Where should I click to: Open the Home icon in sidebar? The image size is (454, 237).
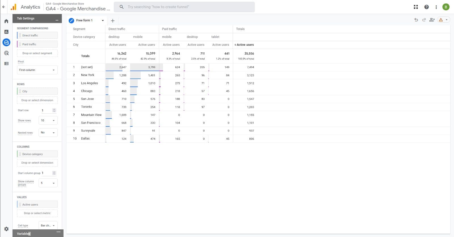[6, 21]
